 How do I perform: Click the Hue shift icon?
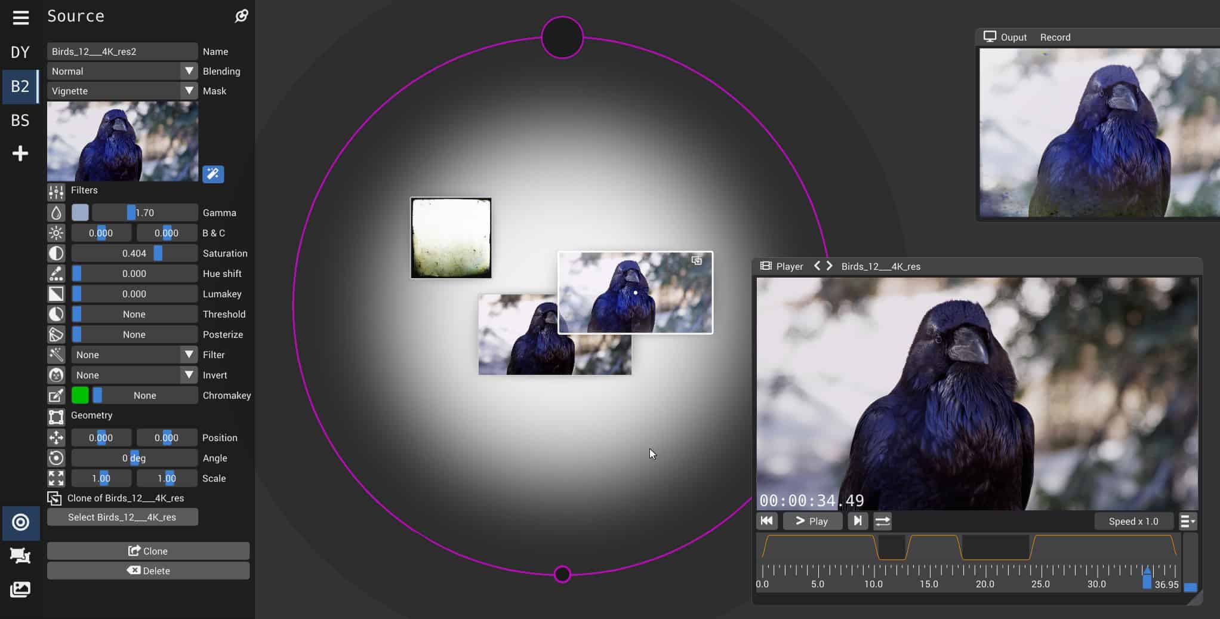[x=56, y=273]
